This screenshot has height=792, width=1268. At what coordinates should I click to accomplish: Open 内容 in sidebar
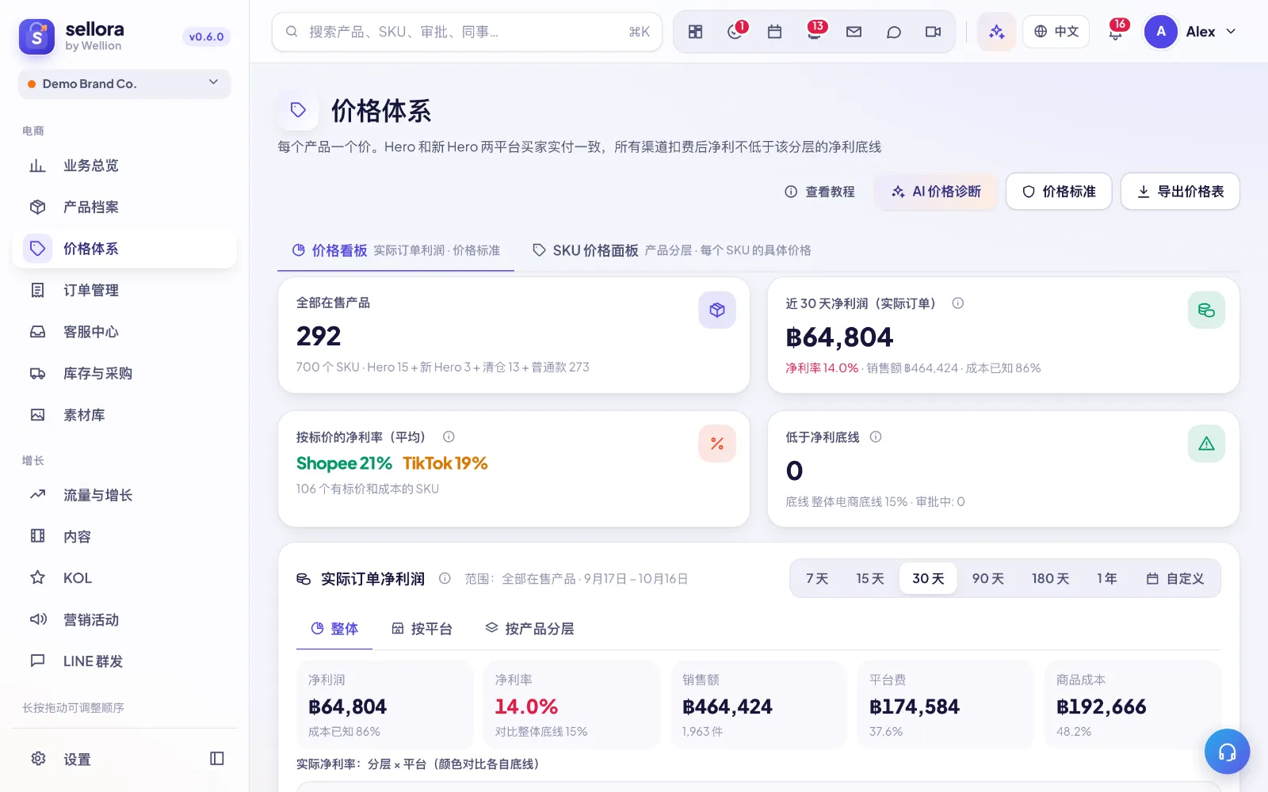[x=124, y=536]
